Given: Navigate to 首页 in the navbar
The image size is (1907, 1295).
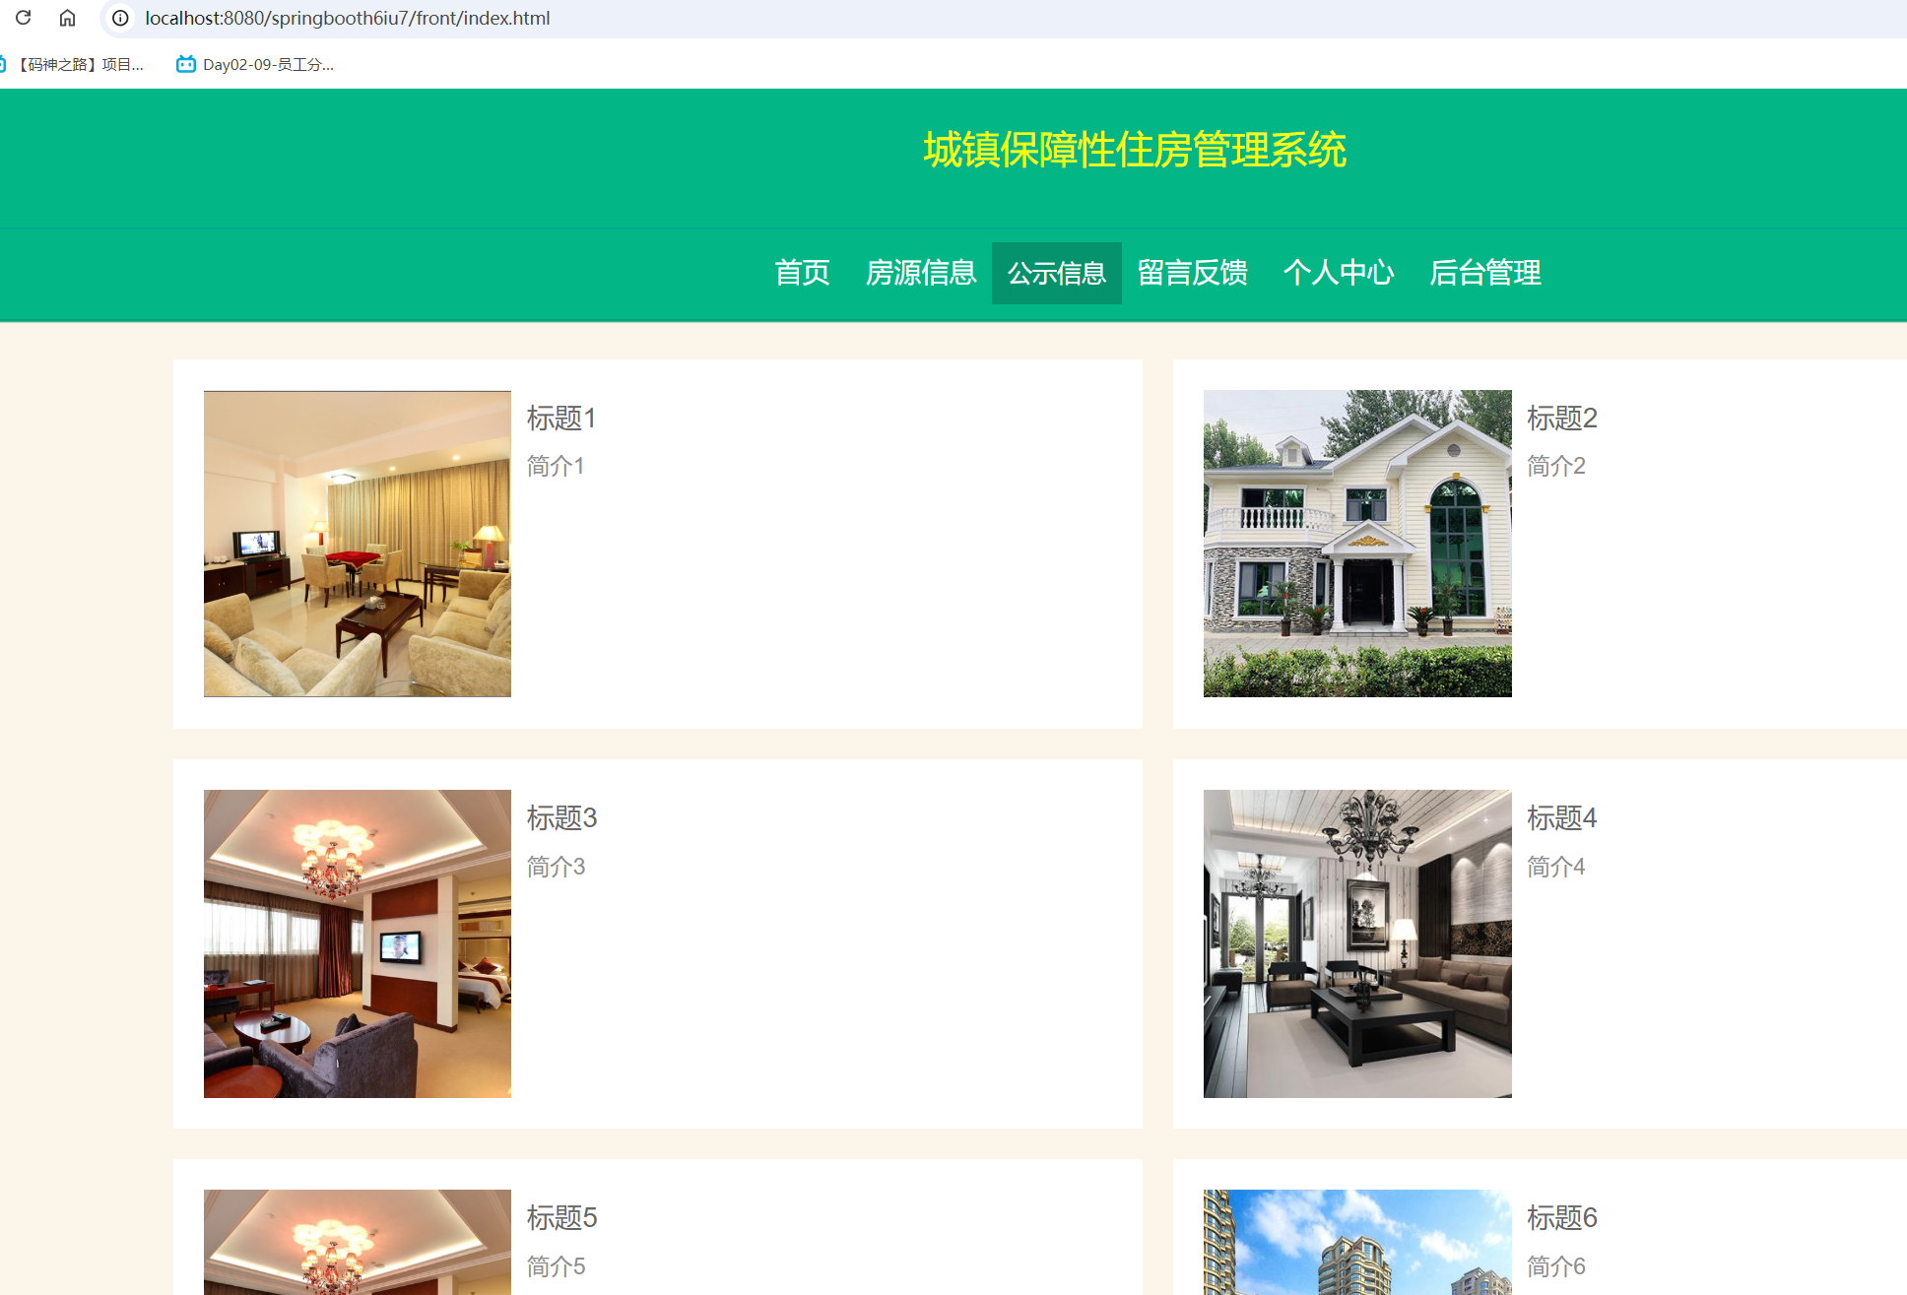Looking at the screenshot, I should coord(802,273).
